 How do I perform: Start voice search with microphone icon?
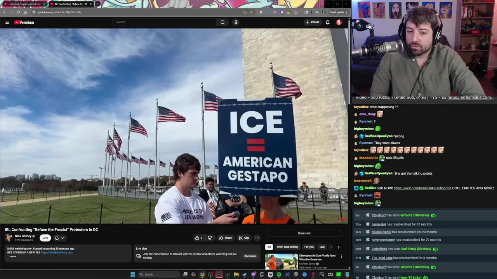click(236, 22)
